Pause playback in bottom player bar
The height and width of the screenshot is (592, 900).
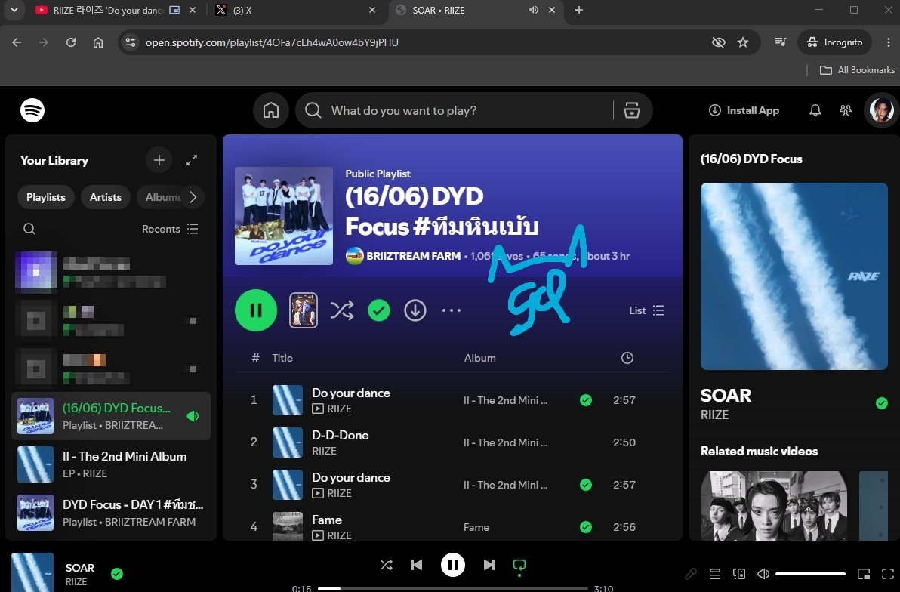coord(453,565)
